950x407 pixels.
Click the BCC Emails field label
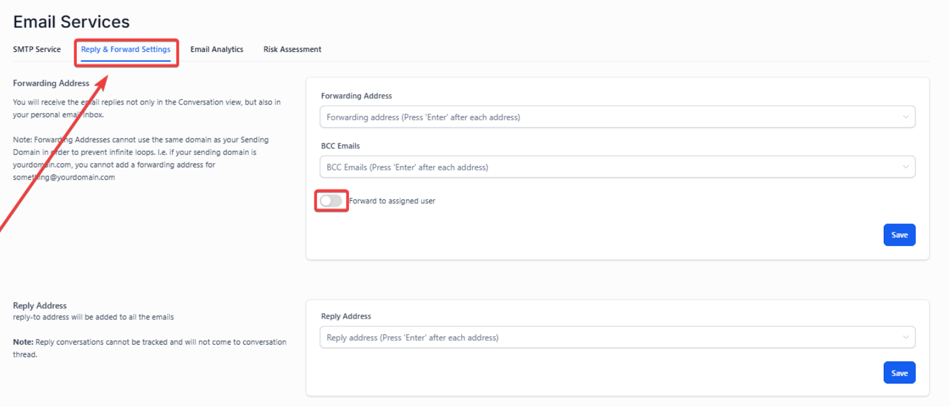(340, 146)
